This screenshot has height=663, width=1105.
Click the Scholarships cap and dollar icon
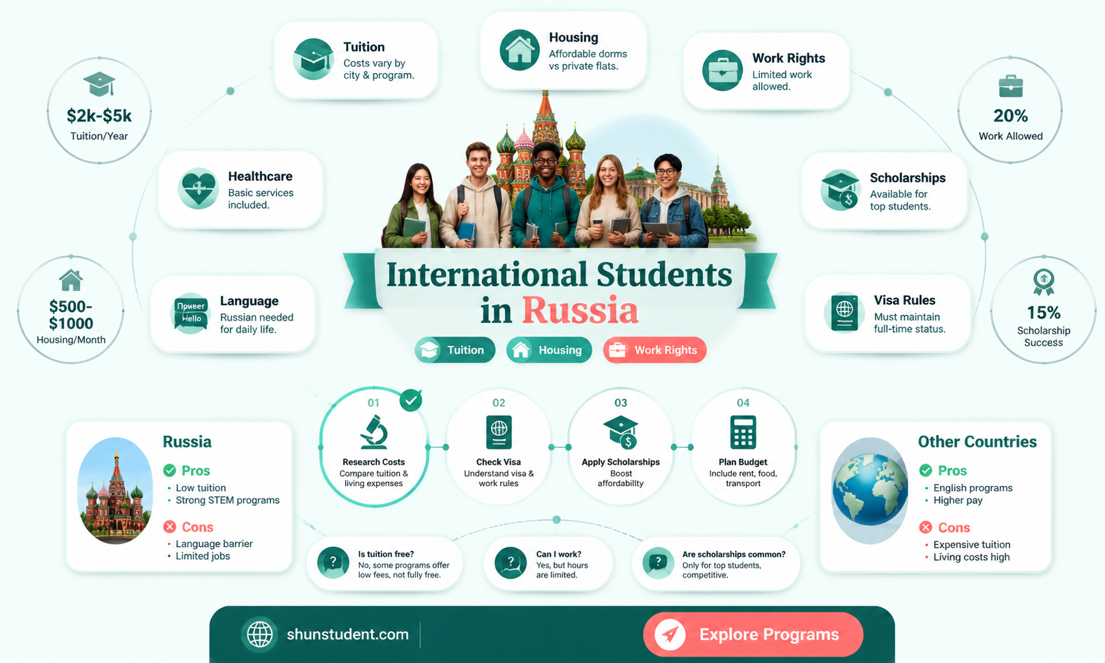(840, 190)
